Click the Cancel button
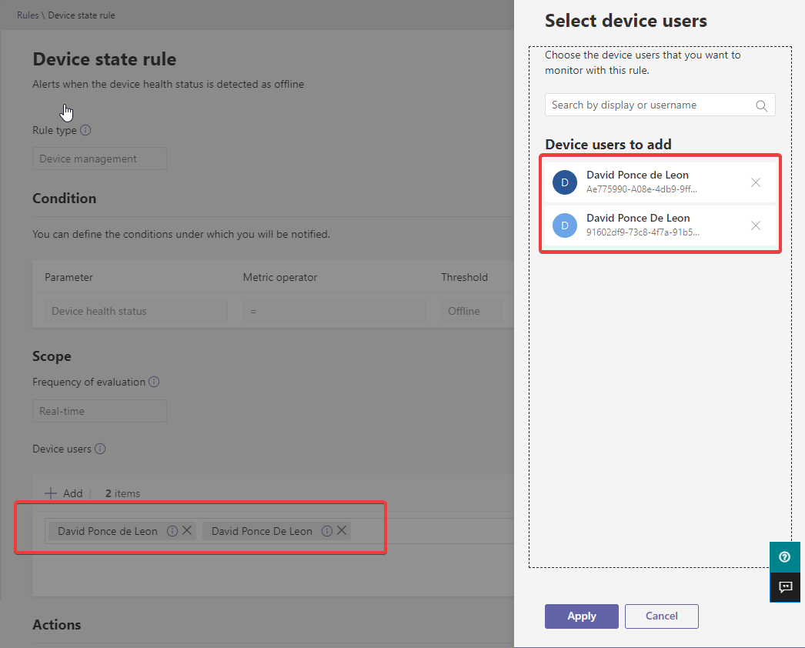 pos(661,616)
